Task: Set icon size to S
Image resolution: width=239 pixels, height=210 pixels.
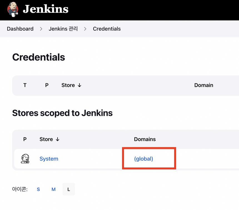Action: pyautogui.click(x=38, y=189)
